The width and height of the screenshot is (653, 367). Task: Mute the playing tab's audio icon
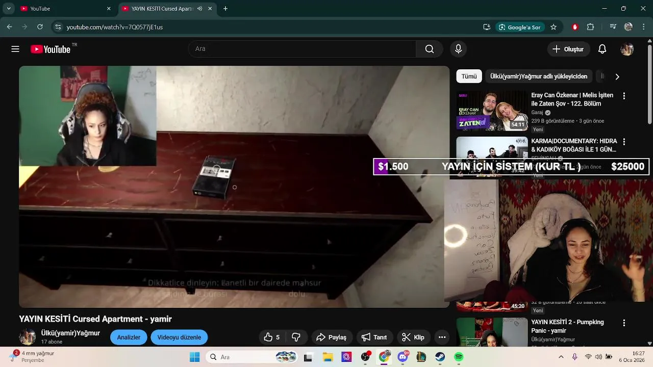click(x=199, y=9)
